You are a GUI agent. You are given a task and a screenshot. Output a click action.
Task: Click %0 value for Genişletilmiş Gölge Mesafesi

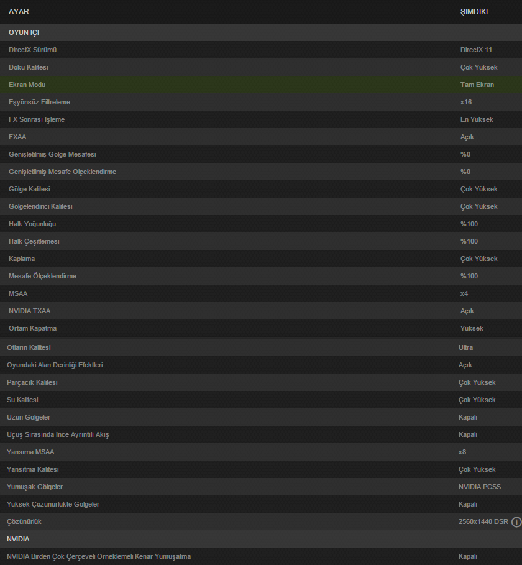(x=465, y=154)
